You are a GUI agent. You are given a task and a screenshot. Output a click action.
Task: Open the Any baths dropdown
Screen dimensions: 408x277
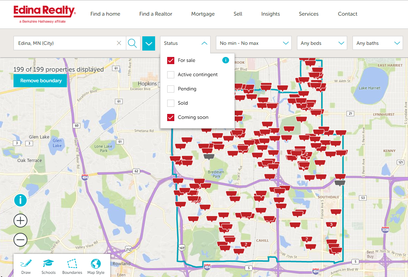pyautogui.click(x=377, y=43)
